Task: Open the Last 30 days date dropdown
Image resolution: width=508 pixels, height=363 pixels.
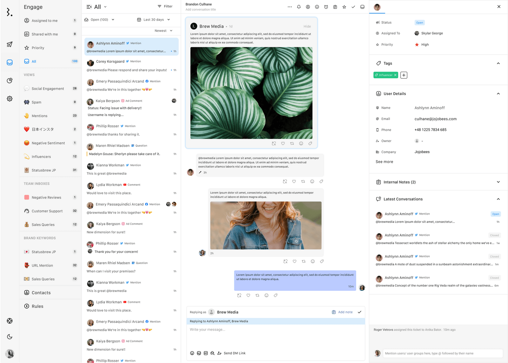Action: pos(154,20)
